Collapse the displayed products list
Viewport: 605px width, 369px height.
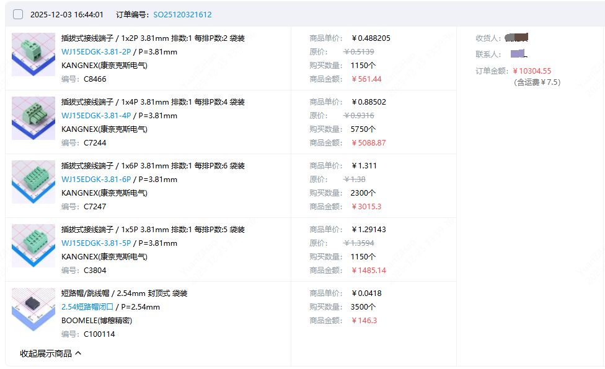tap(50, 354)
